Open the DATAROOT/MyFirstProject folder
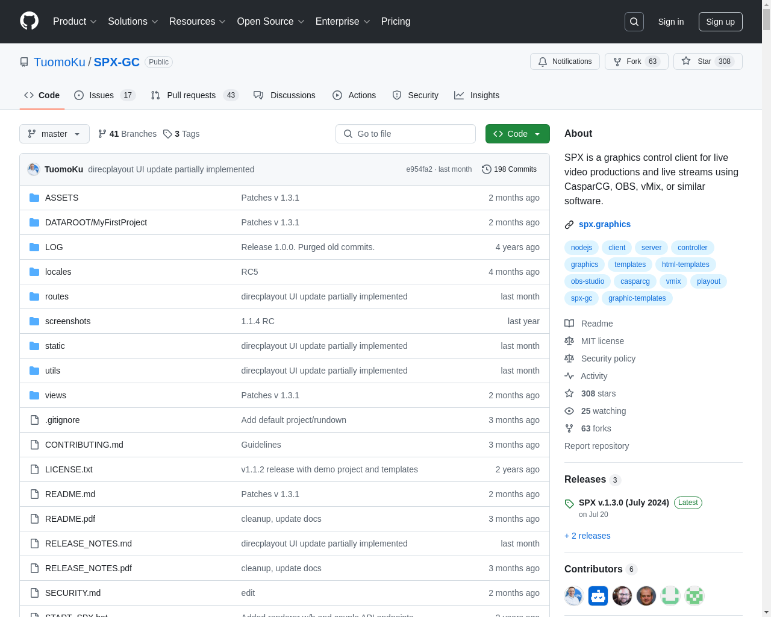This screenshot has width=771, height=617. pyautogui.click(x=96, y=222)
